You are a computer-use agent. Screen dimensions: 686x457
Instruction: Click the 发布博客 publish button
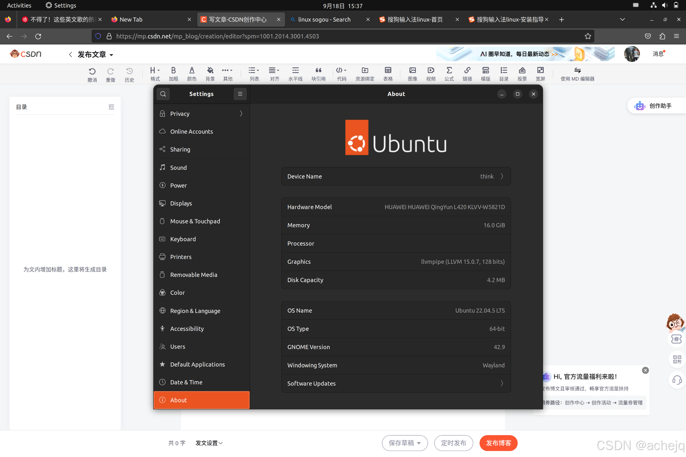click(498, 443)
